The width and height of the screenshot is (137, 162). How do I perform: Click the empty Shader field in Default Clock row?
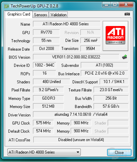point(118,131)
